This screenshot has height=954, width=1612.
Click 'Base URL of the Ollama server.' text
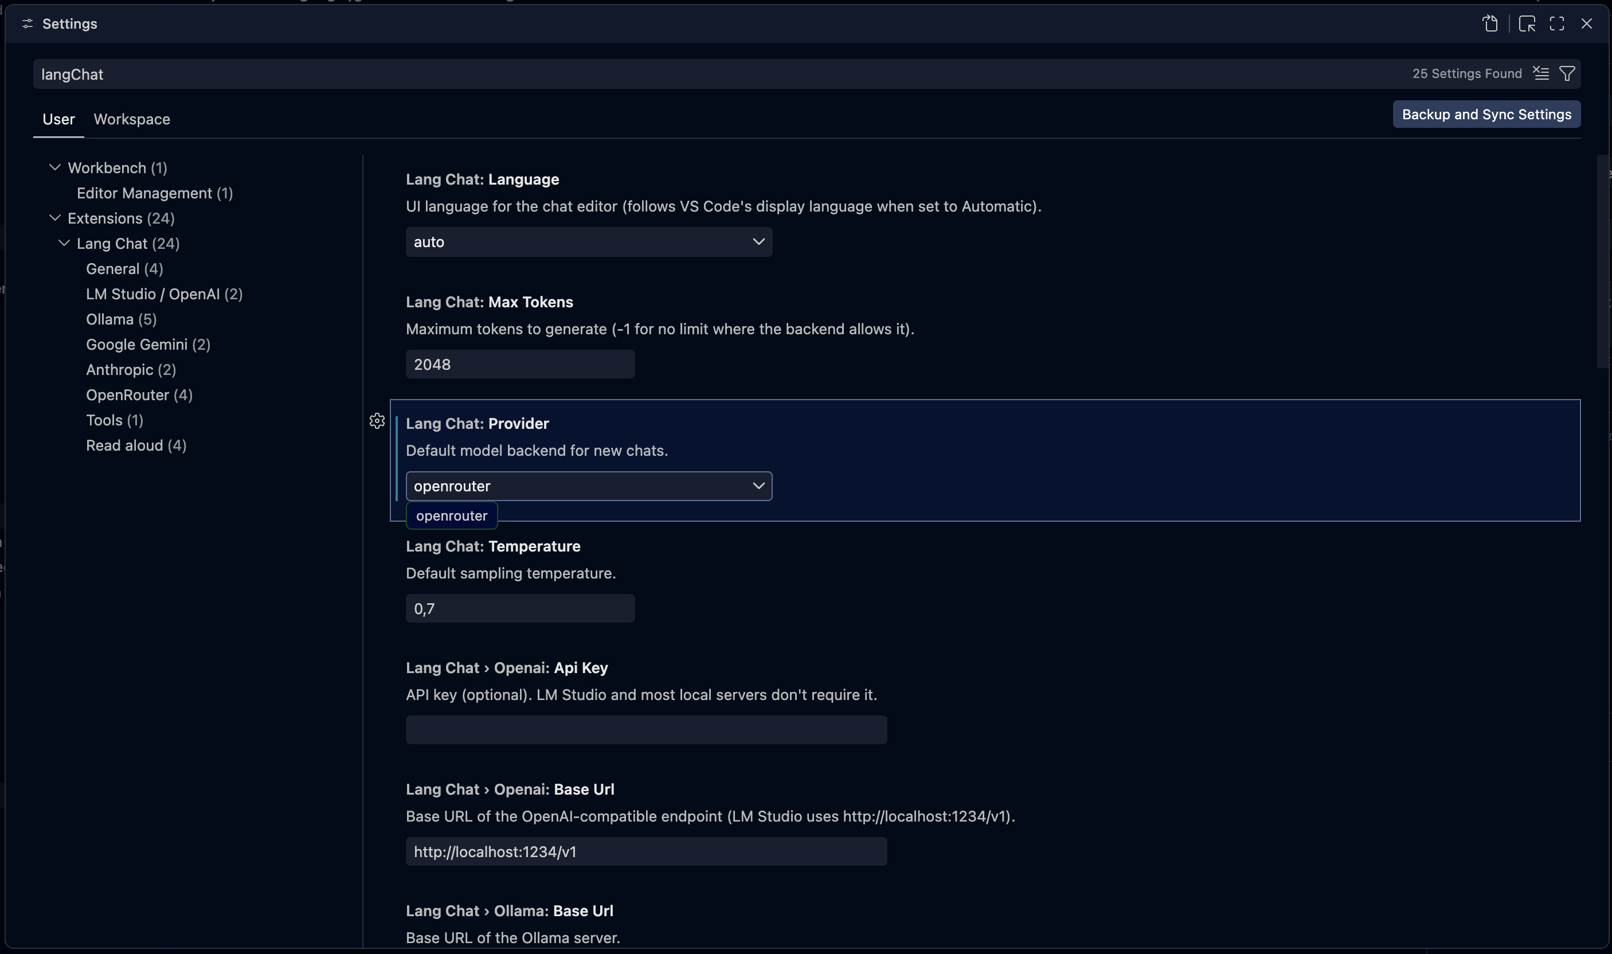point(513,938)
